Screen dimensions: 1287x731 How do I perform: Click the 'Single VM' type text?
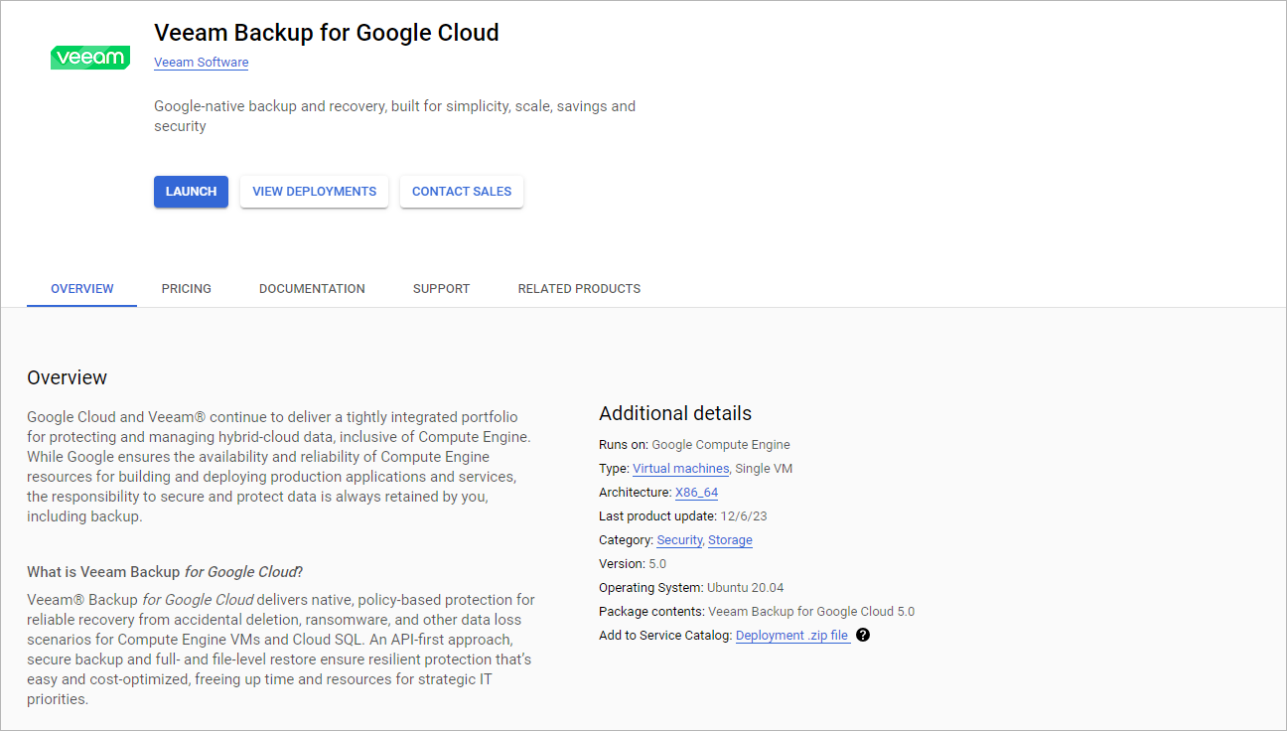(x=764, y=469)
